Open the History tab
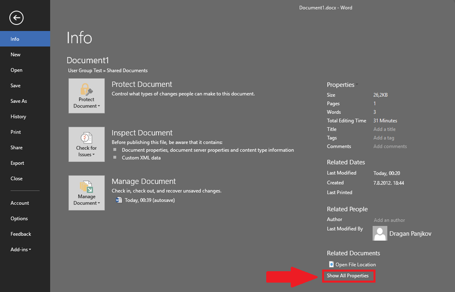The image size is (455, 292). tap(25, 116)
